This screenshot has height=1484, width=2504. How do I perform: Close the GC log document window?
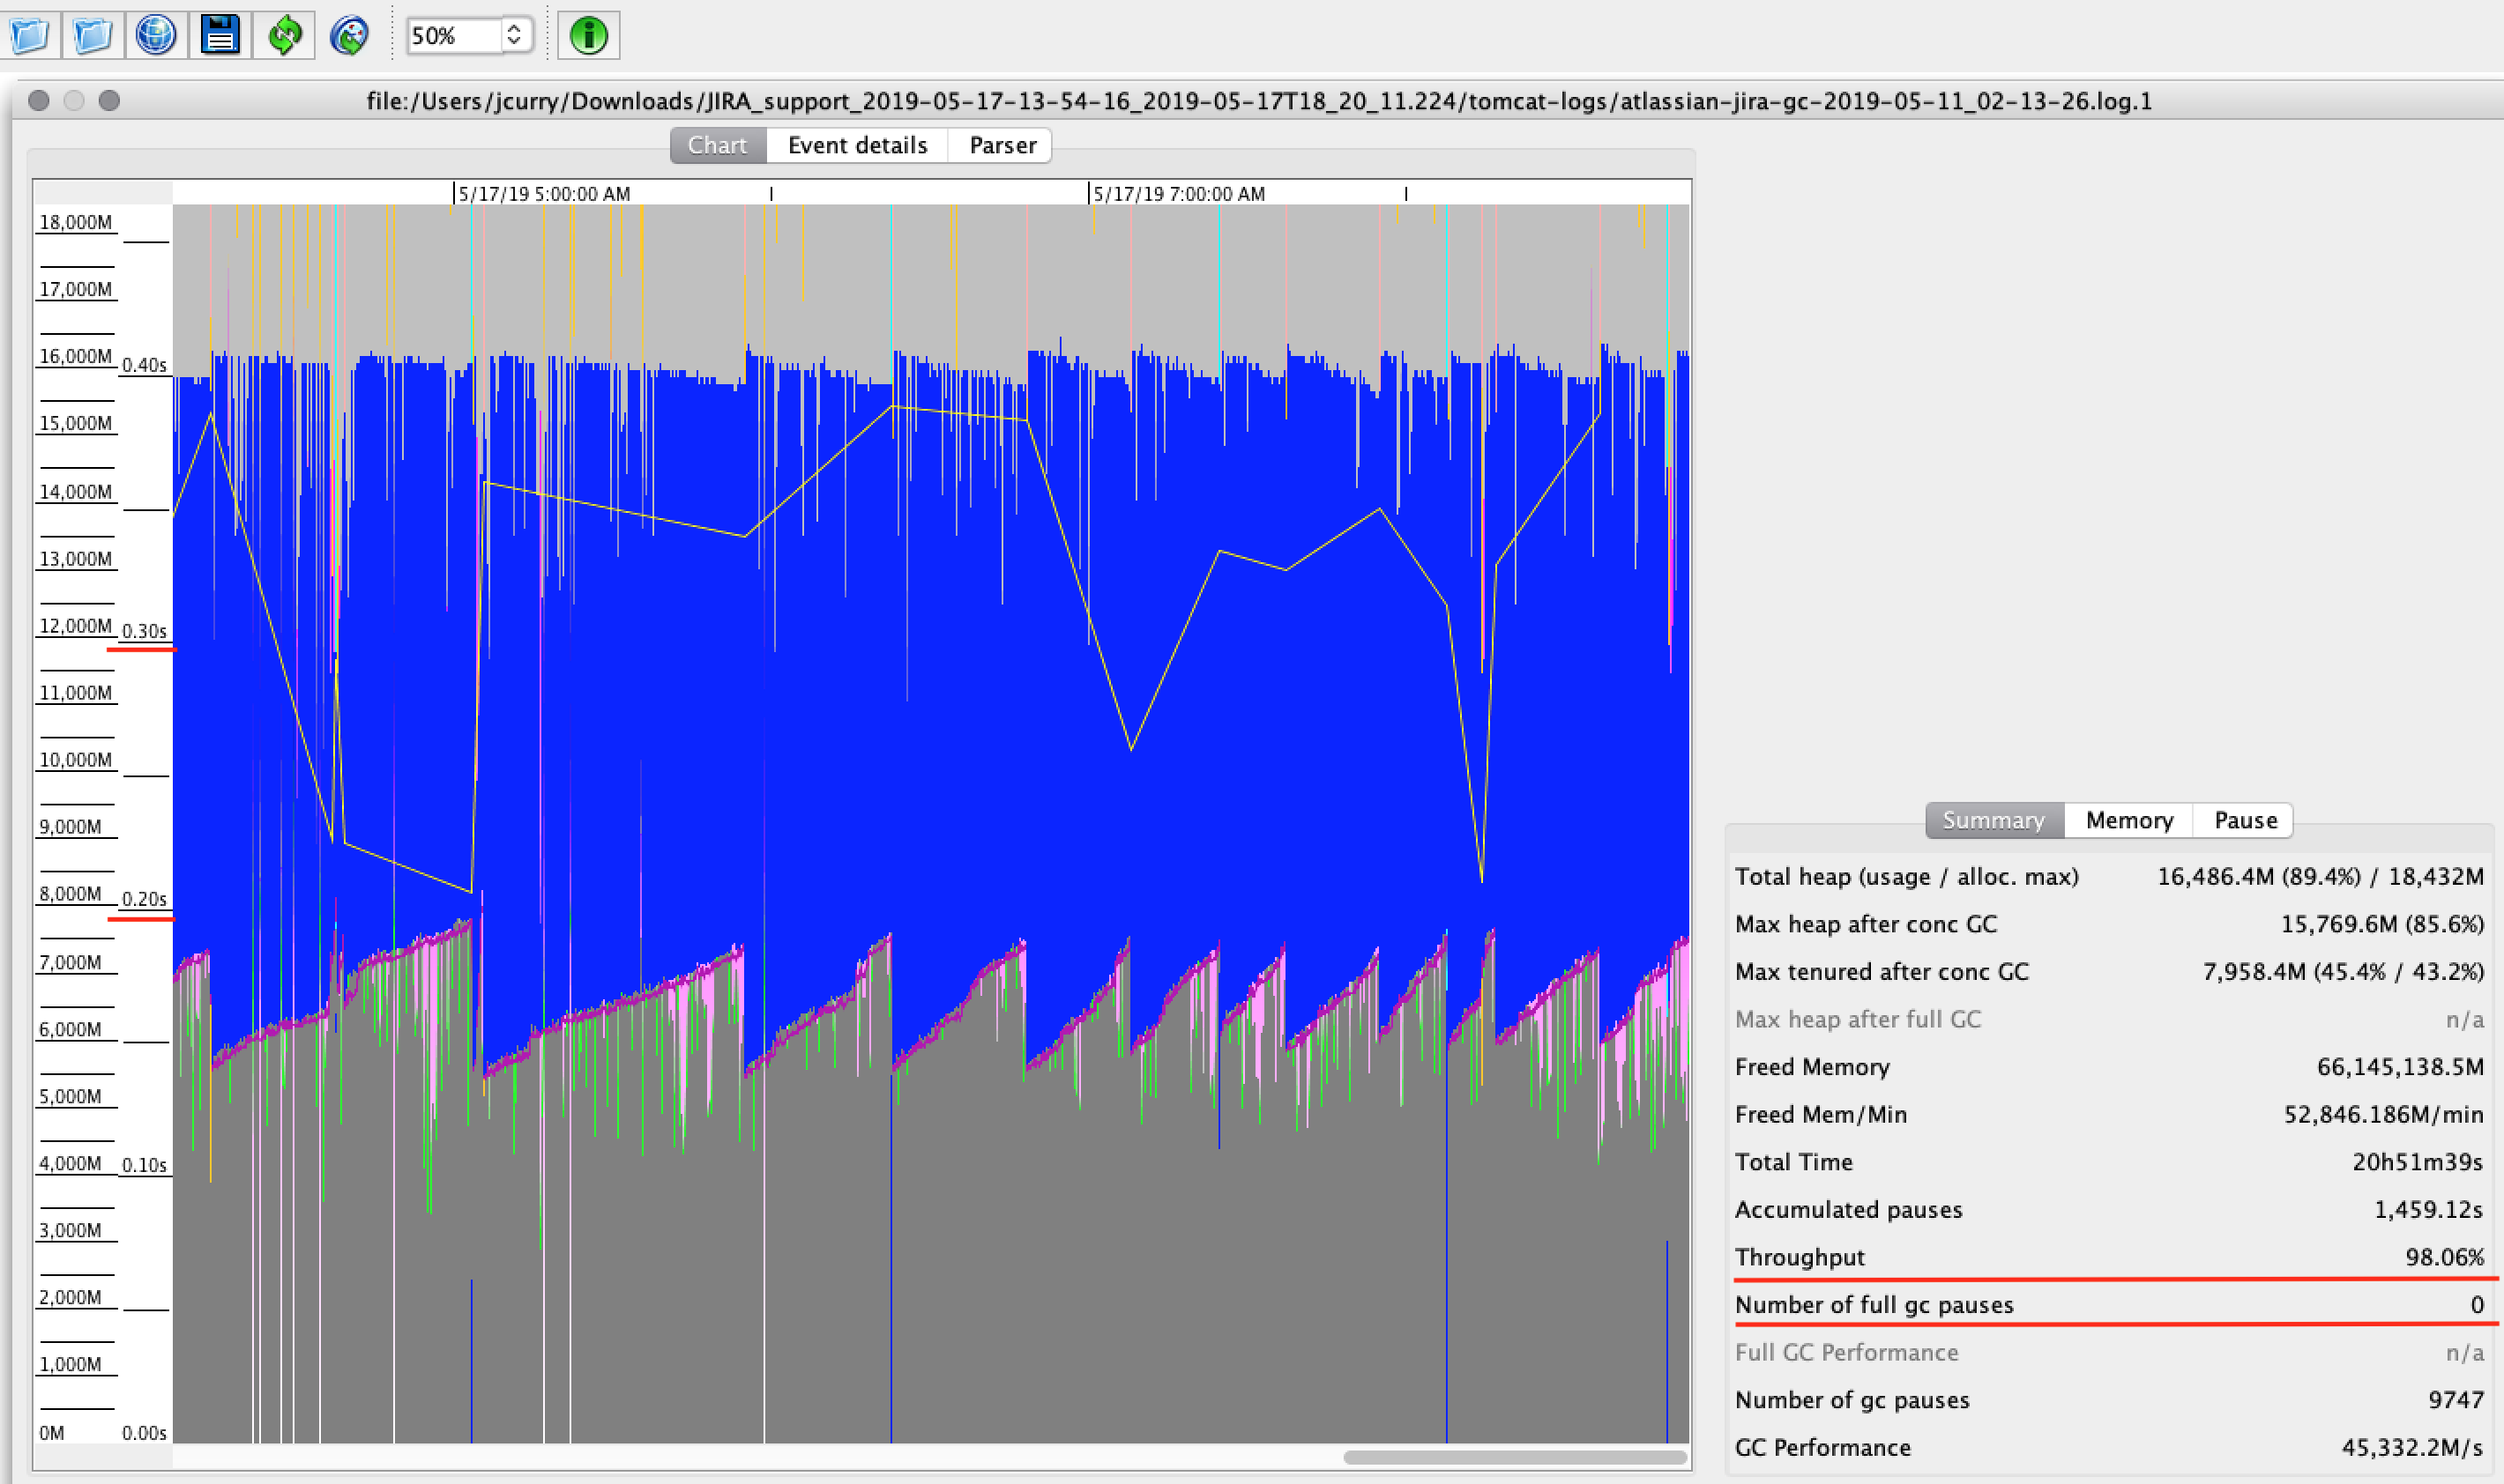39,100
